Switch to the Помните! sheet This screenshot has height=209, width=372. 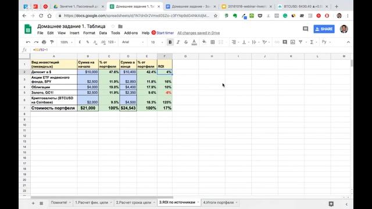click(60, 203)
